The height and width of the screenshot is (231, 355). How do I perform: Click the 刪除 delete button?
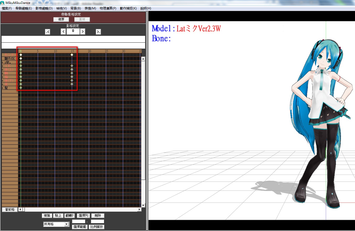(98, 216)
